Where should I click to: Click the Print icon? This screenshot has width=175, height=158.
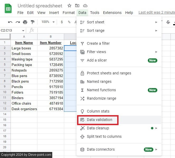pos(25,22)
